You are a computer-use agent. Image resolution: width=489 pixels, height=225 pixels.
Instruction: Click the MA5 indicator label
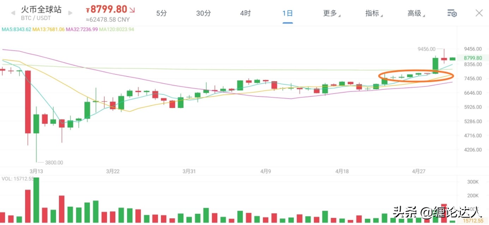pyautogui.click(x=17, y=30)
